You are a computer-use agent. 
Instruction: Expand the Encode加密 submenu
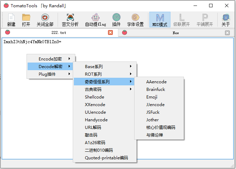click(x=51, y=59)
